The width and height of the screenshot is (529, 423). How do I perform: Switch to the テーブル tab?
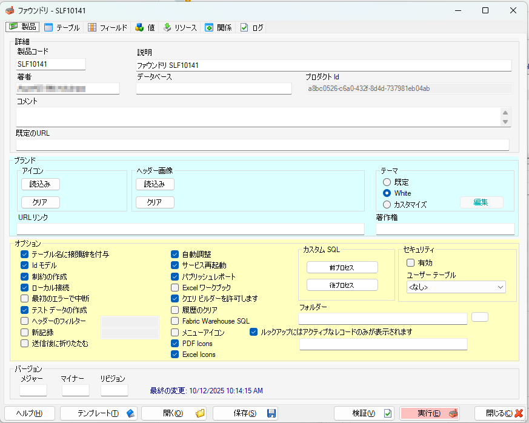click(63, 27)
